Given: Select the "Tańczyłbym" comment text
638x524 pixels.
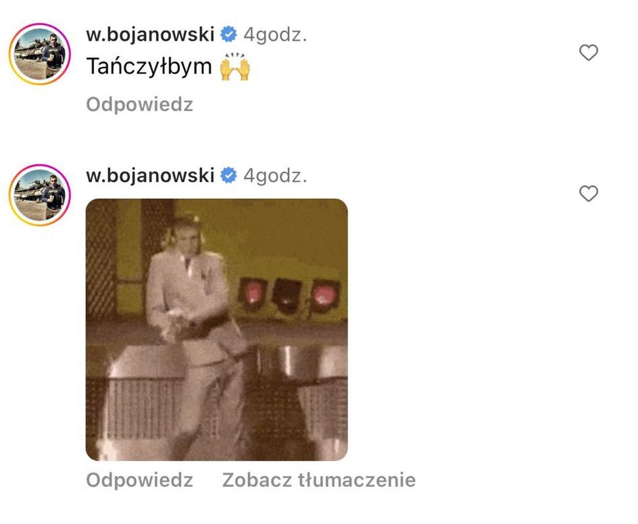Looking at the screenshot, I should tap(149, 67).
